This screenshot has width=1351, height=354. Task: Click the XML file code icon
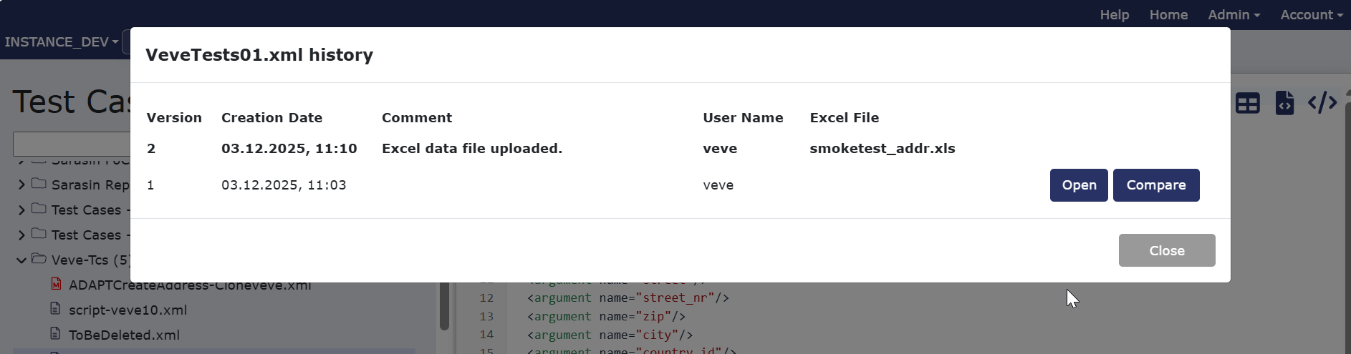click(1284, 103)
